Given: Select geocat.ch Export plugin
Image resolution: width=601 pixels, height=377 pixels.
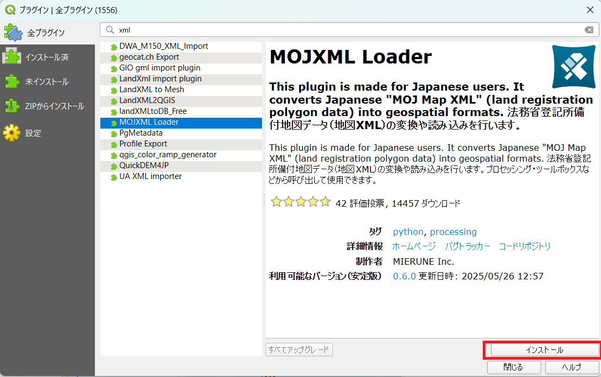Looking at the screenshot, I should tap(181, 57).
